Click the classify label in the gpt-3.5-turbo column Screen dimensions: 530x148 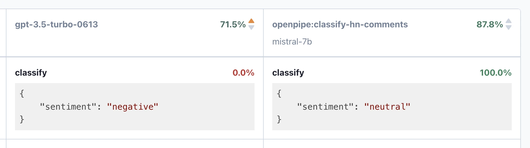click(31, 73)
